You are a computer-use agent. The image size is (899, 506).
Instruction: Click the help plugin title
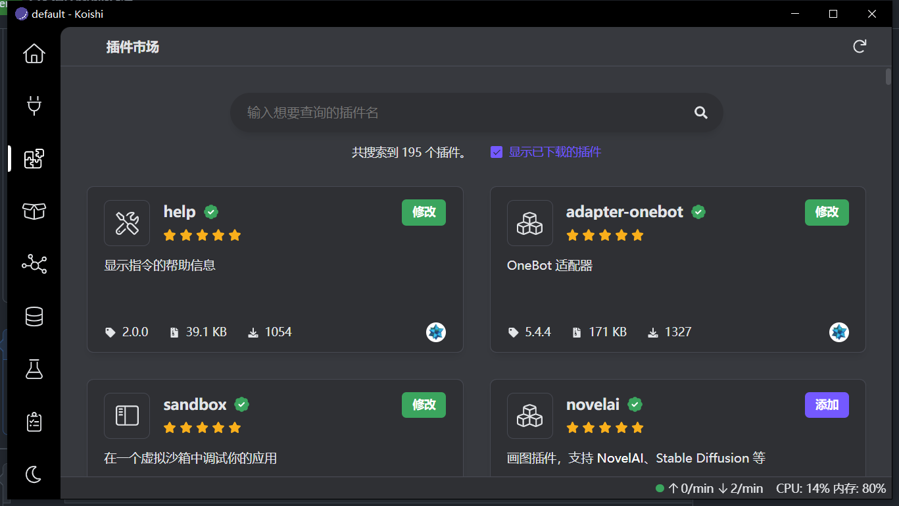180,212
